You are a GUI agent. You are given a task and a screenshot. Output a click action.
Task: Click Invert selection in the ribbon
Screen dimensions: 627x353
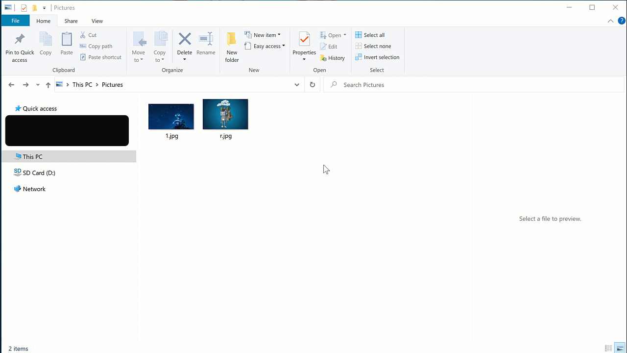click(x=377, y=57)
